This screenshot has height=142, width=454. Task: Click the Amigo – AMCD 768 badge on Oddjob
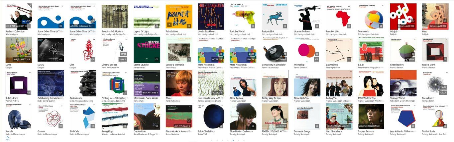407,26
